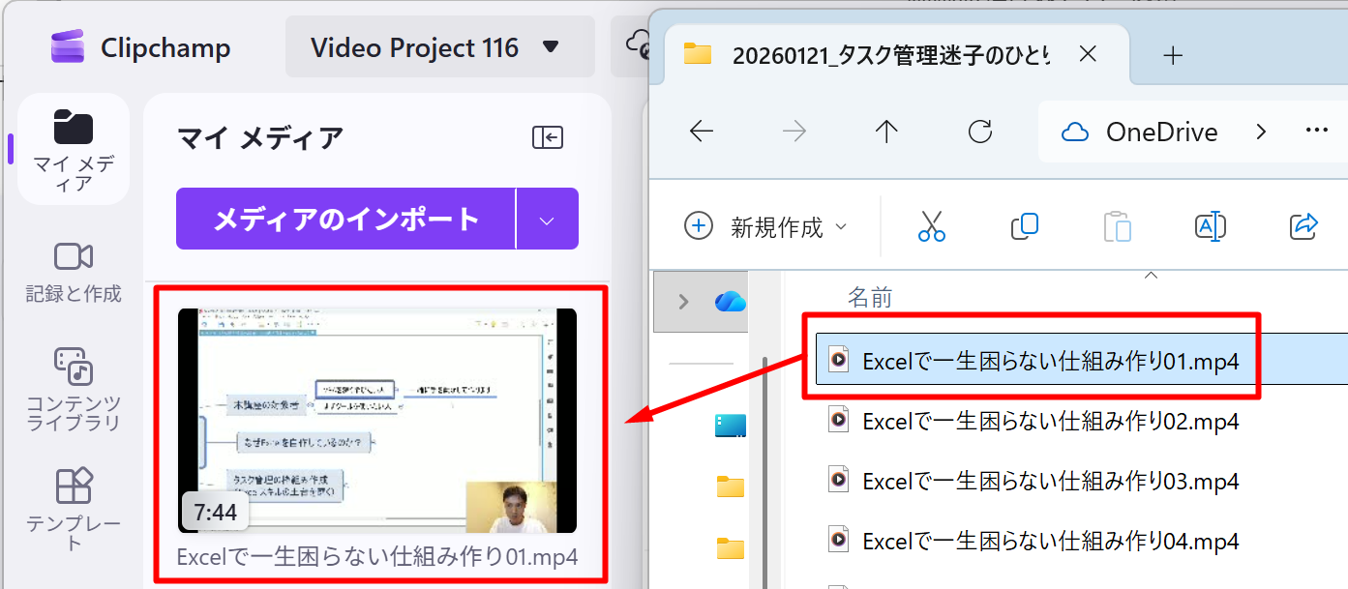Expand the OneDrive tree node in navigation pane
The image size is (1348, 589).
(x=684, y=302)
